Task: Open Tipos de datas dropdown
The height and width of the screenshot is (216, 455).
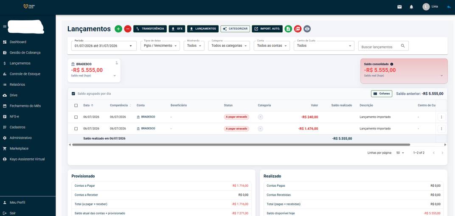Action: tap(160, 46)
